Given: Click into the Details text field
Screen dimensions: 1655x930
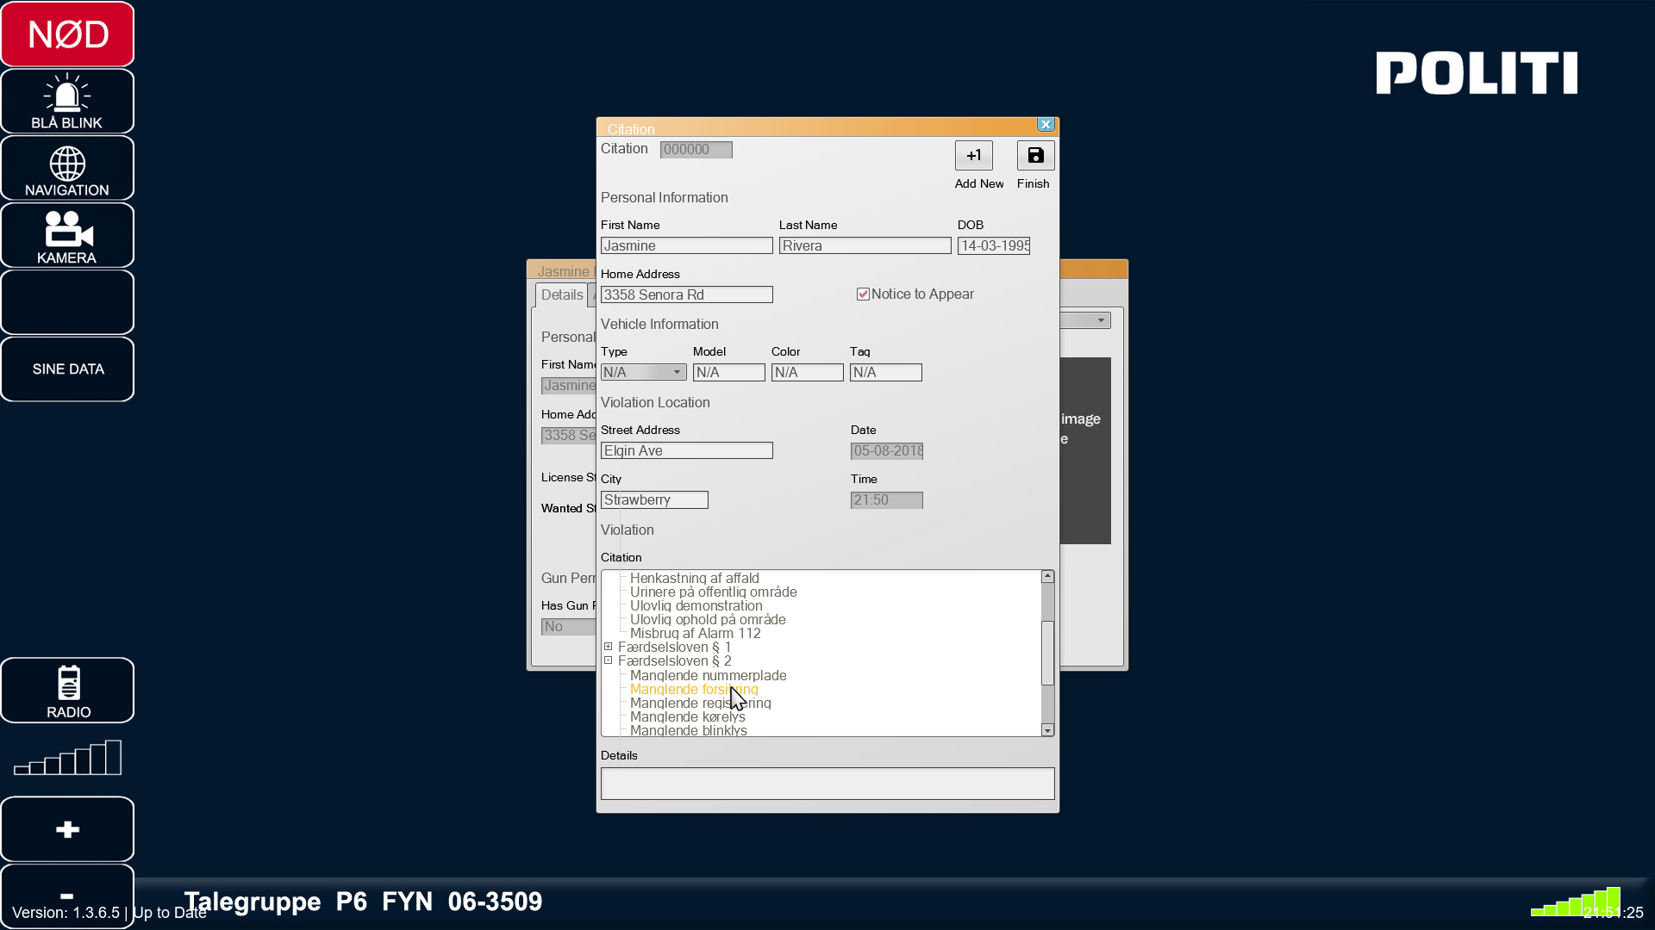Looking at the screenshot, I should pyautogui.click(x=827, y=784).
